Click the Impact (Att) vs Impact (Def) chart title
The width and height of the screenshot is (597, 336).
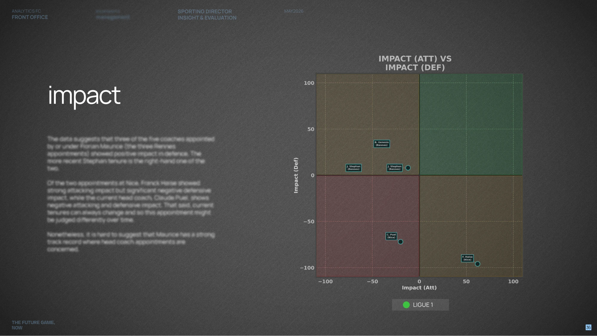tap(415, 63)
